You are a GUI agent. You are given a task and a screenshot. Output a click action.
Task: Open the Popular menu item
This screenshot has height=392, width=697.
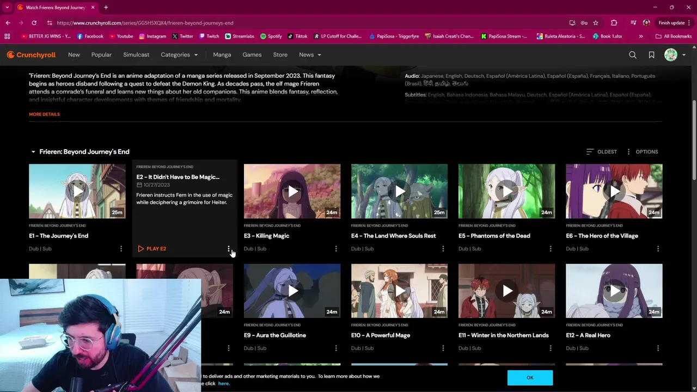point(101,54)
